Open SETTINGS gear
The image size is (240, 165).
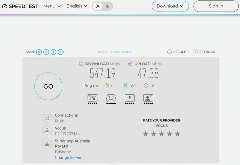click(204, 52)
